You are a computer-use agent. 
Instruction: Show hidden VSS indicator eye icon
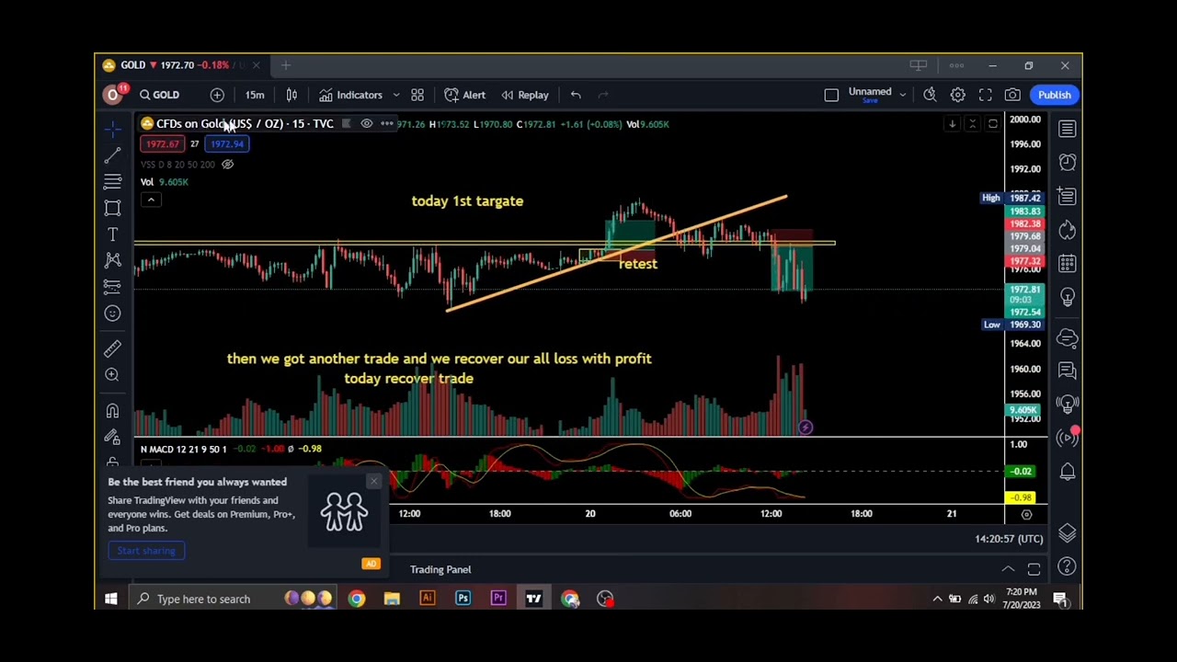point(227,165)
